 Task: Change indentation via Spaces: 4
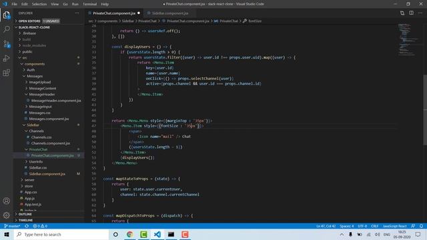(x=346, y=226)
